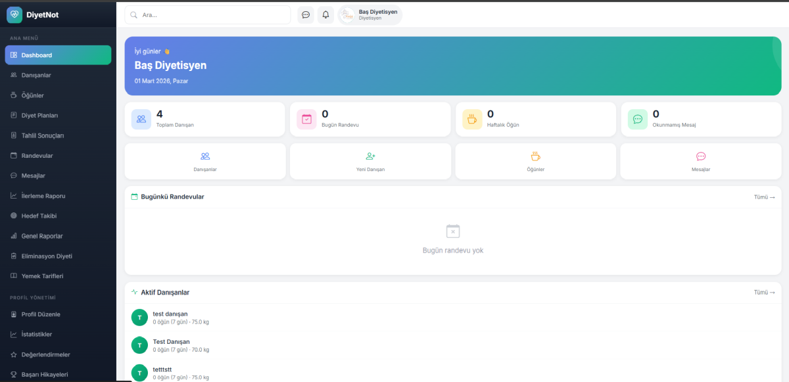
Task: Navigate to Yemek Tarifleri sidebar item
Action: 42,276
